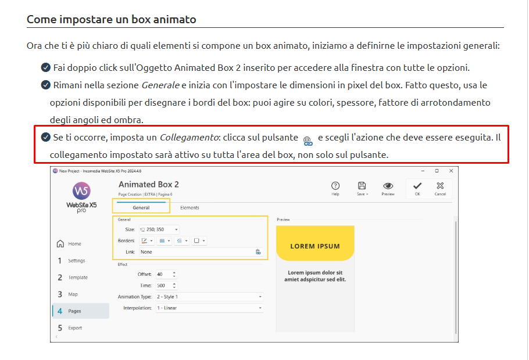The width and height of the screenshot is (529, 360).
Task: Increase the Offset value with the stepper
Action: [x=174, y=272]
